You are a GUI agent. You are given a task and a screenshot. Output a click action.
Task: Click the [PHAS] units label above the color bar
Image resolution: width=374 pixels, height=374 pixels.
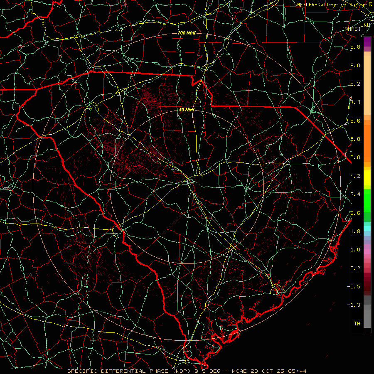[351, 29]
